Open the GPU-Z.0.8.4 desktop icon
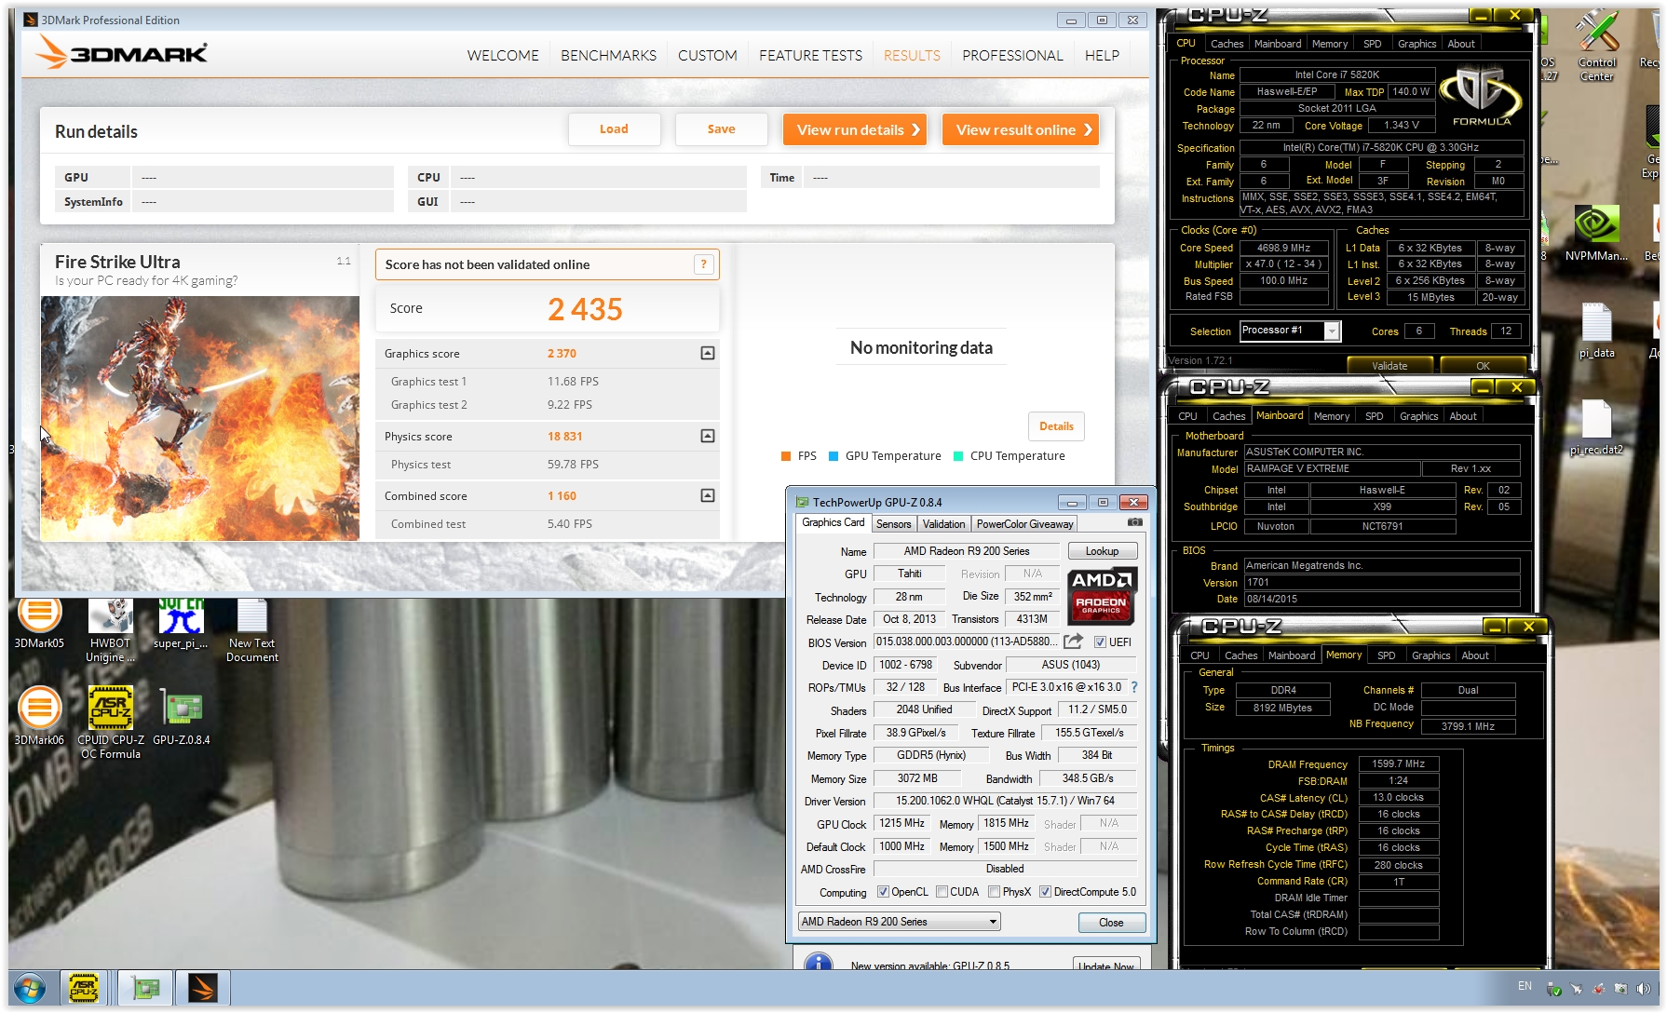 (182, 715)
